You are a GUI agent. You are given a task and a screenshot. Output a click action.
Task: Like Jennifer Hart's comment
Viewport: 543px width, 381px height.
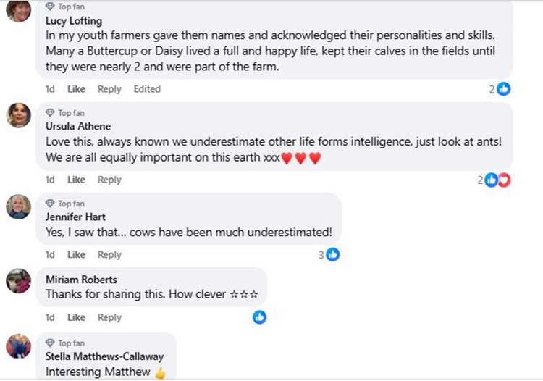pyautogui.click(x=76, y=255)
